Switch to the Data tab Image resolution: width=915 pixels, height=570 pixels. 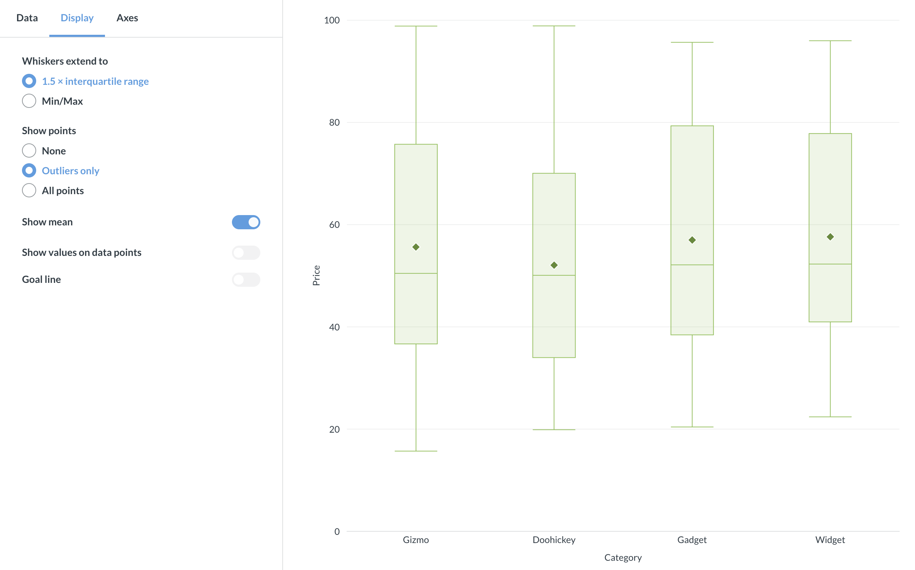point(27,18)
